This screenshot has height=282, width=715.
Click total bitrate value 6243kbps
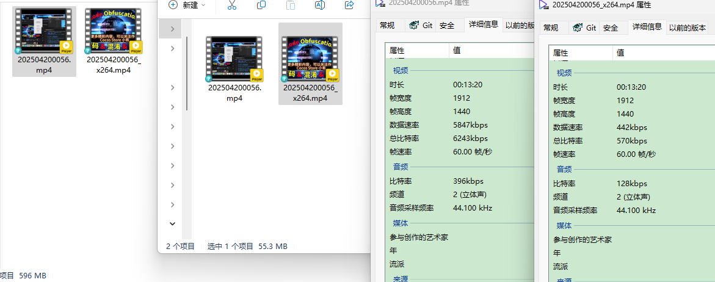(470, 139)
